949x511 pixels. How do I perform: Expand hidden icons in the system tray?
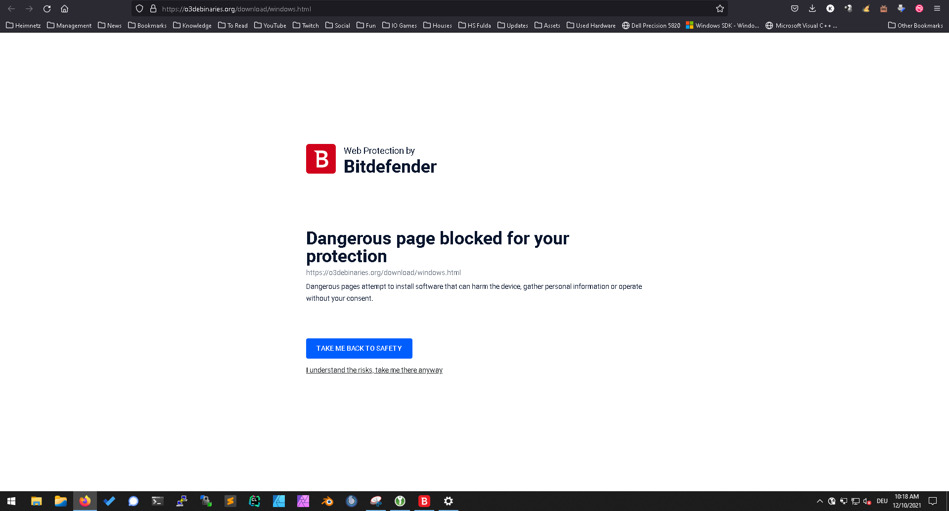[820, 501]
